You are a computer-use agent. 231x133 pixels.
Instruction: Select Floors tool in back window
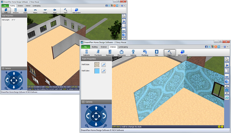[35, 10]
